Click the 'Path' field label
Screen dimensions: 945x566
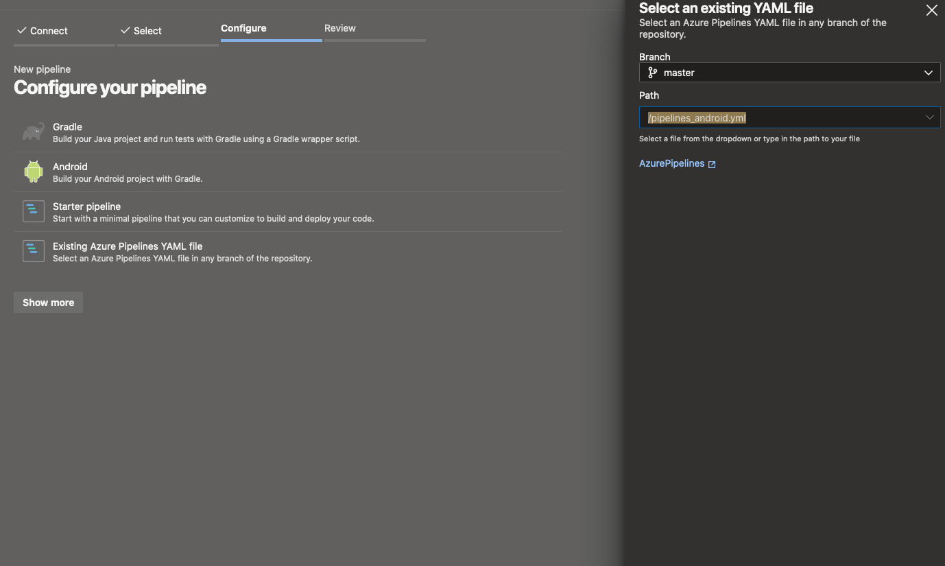tap(649, 95)
